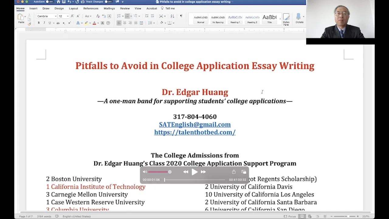Click the Paste clipboard icon

coord(20,17)
